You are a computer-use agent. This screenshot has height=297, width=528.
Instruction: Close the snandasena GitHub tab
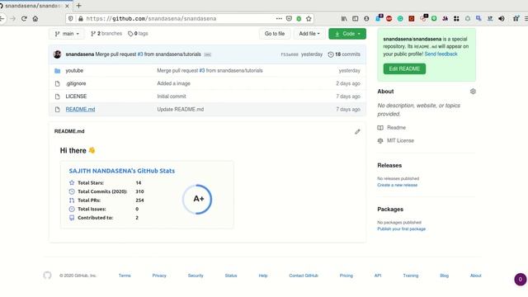(x=67, y=6)
